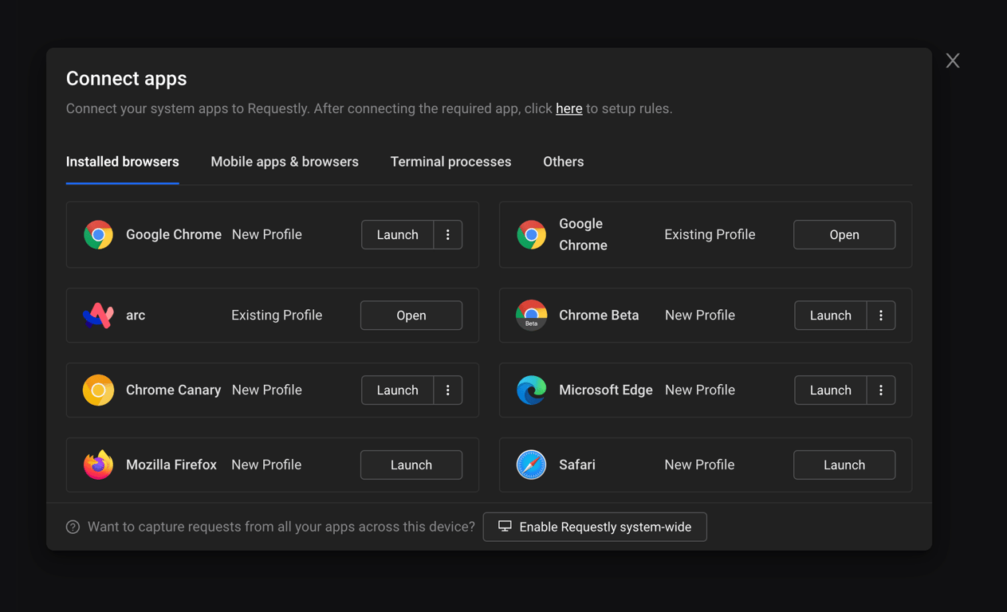Open more options for Chrome Beta

[x=881, y=316]
